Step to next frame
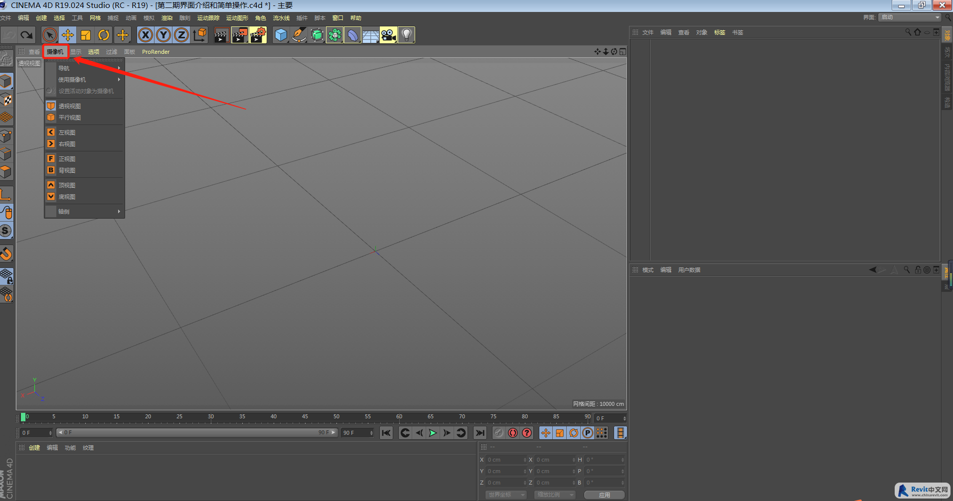Viewport: 953px width, 501px height. click(447, 433)
